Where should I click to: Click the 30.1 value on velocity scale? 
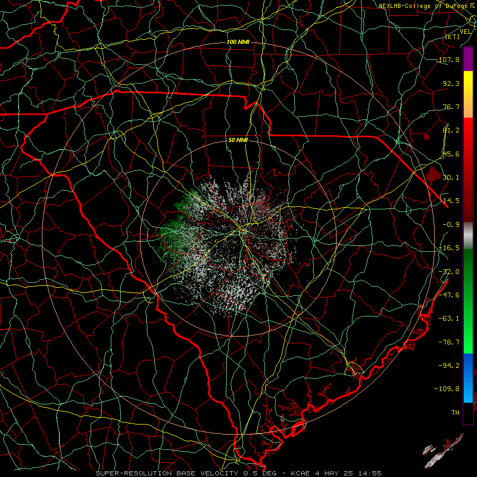(x=451, y=178)
